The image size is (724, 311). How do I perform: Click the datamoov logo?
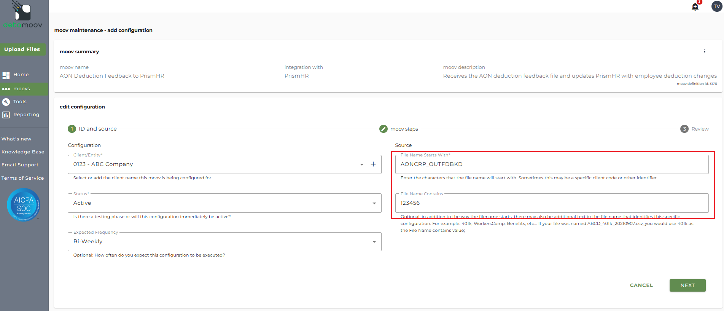[x=23, y=15]
